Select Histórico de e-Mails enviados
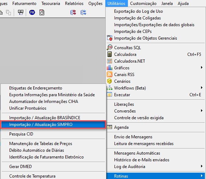 coord(155,160)
